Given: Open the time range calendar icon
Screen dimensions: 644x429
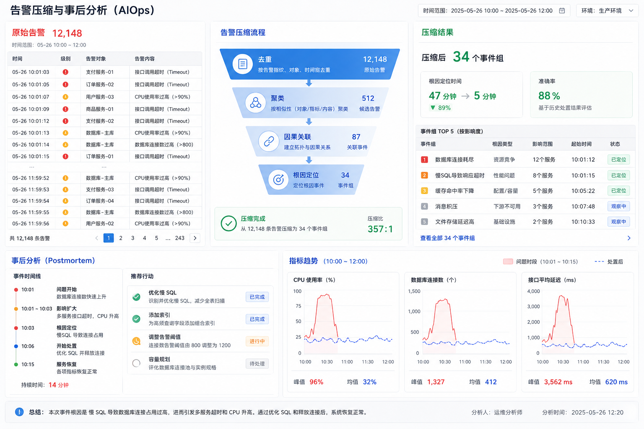Looking at the screenshot, I should 562,10.
